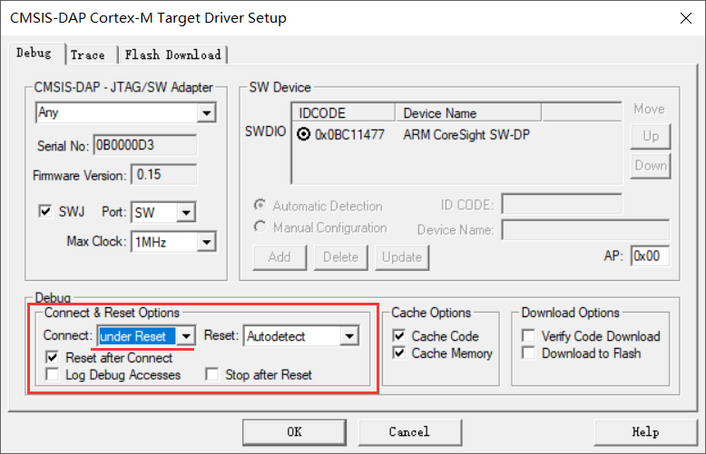Uncheck the Cache Code option

(x=398, y=336)
